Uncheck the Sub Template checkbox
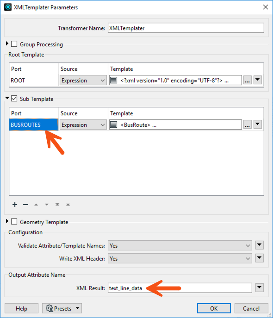 (x=14, y=99)
